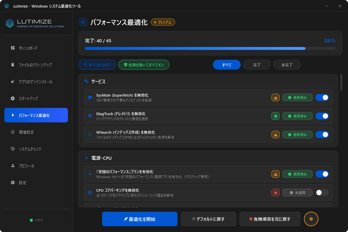Viewport: 348px width, 232px height.
Task: Open ファイルのクリーンアップ in sidebar
Action: 36,65
